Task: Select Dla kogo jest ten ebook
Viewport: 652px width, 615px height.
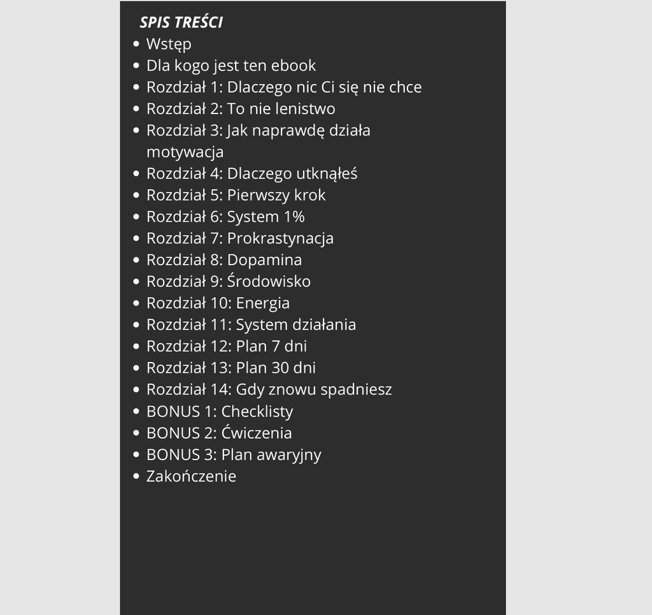Action: [231, 66]
